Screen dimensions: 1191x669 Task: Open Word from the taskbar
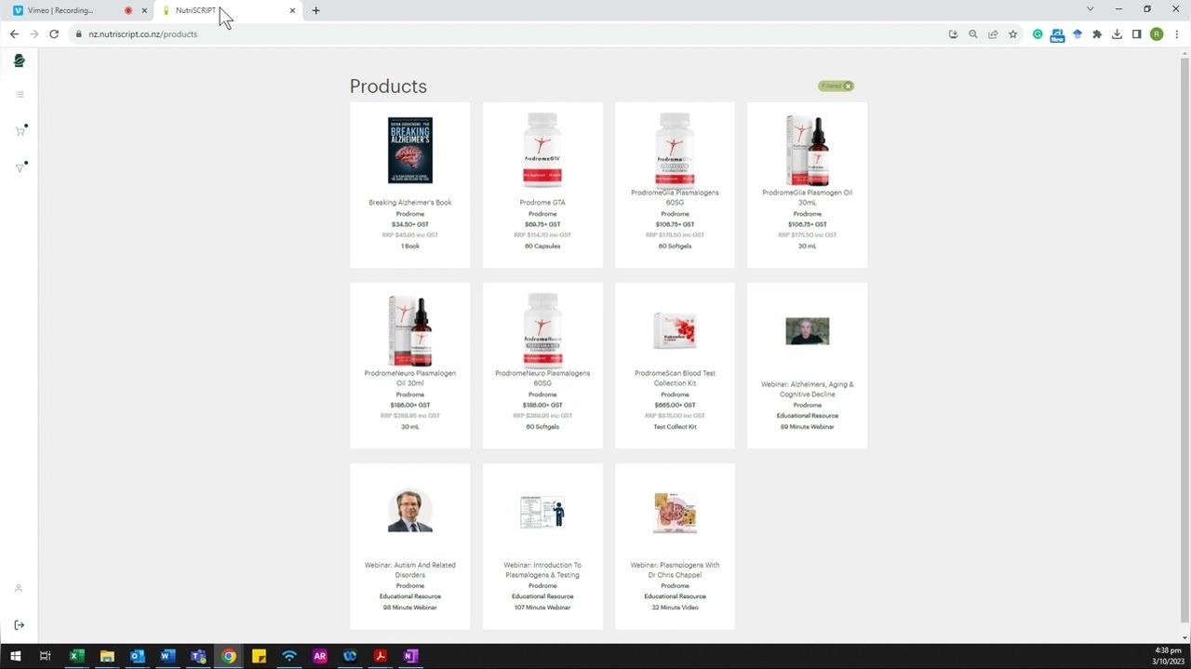tap(167, 656)
